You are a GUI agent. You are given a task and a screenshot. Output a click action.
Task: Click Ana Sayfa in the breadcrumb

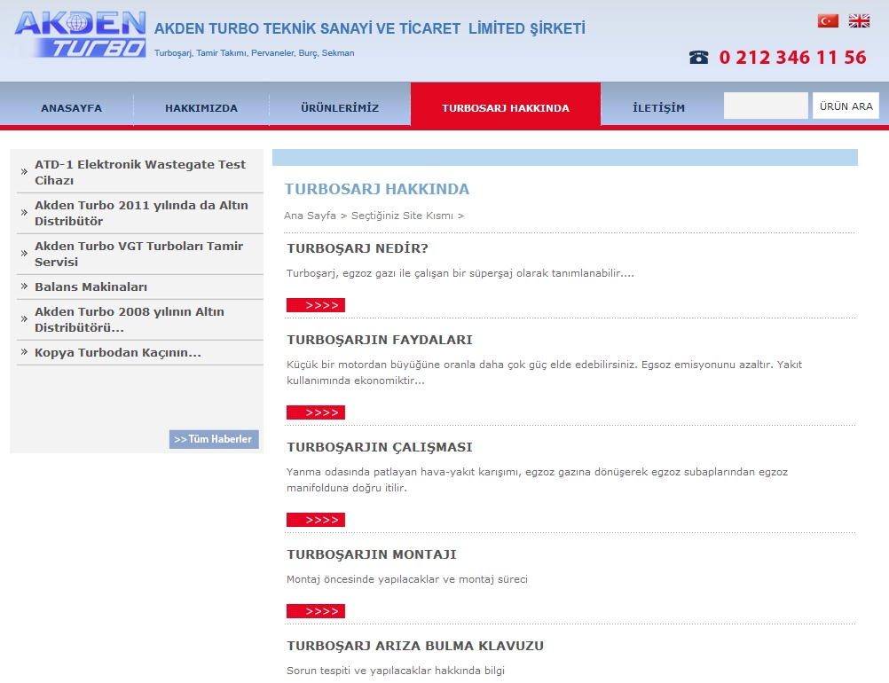310,216
